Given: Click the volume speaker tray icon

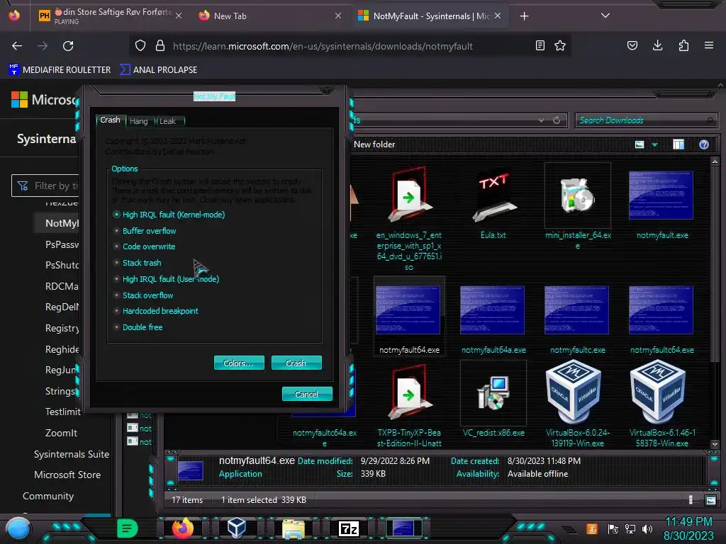Looking at the screenshot, I should [x=647, y=529].
